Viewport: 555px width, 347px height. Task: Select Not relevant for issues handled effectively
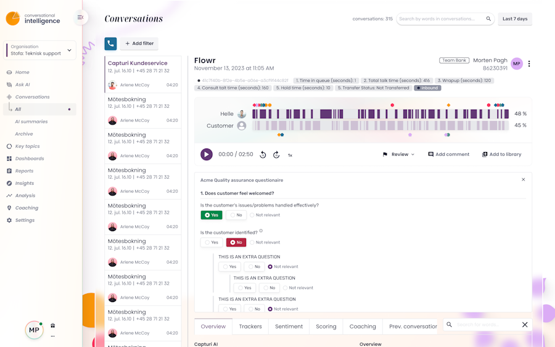265,215
